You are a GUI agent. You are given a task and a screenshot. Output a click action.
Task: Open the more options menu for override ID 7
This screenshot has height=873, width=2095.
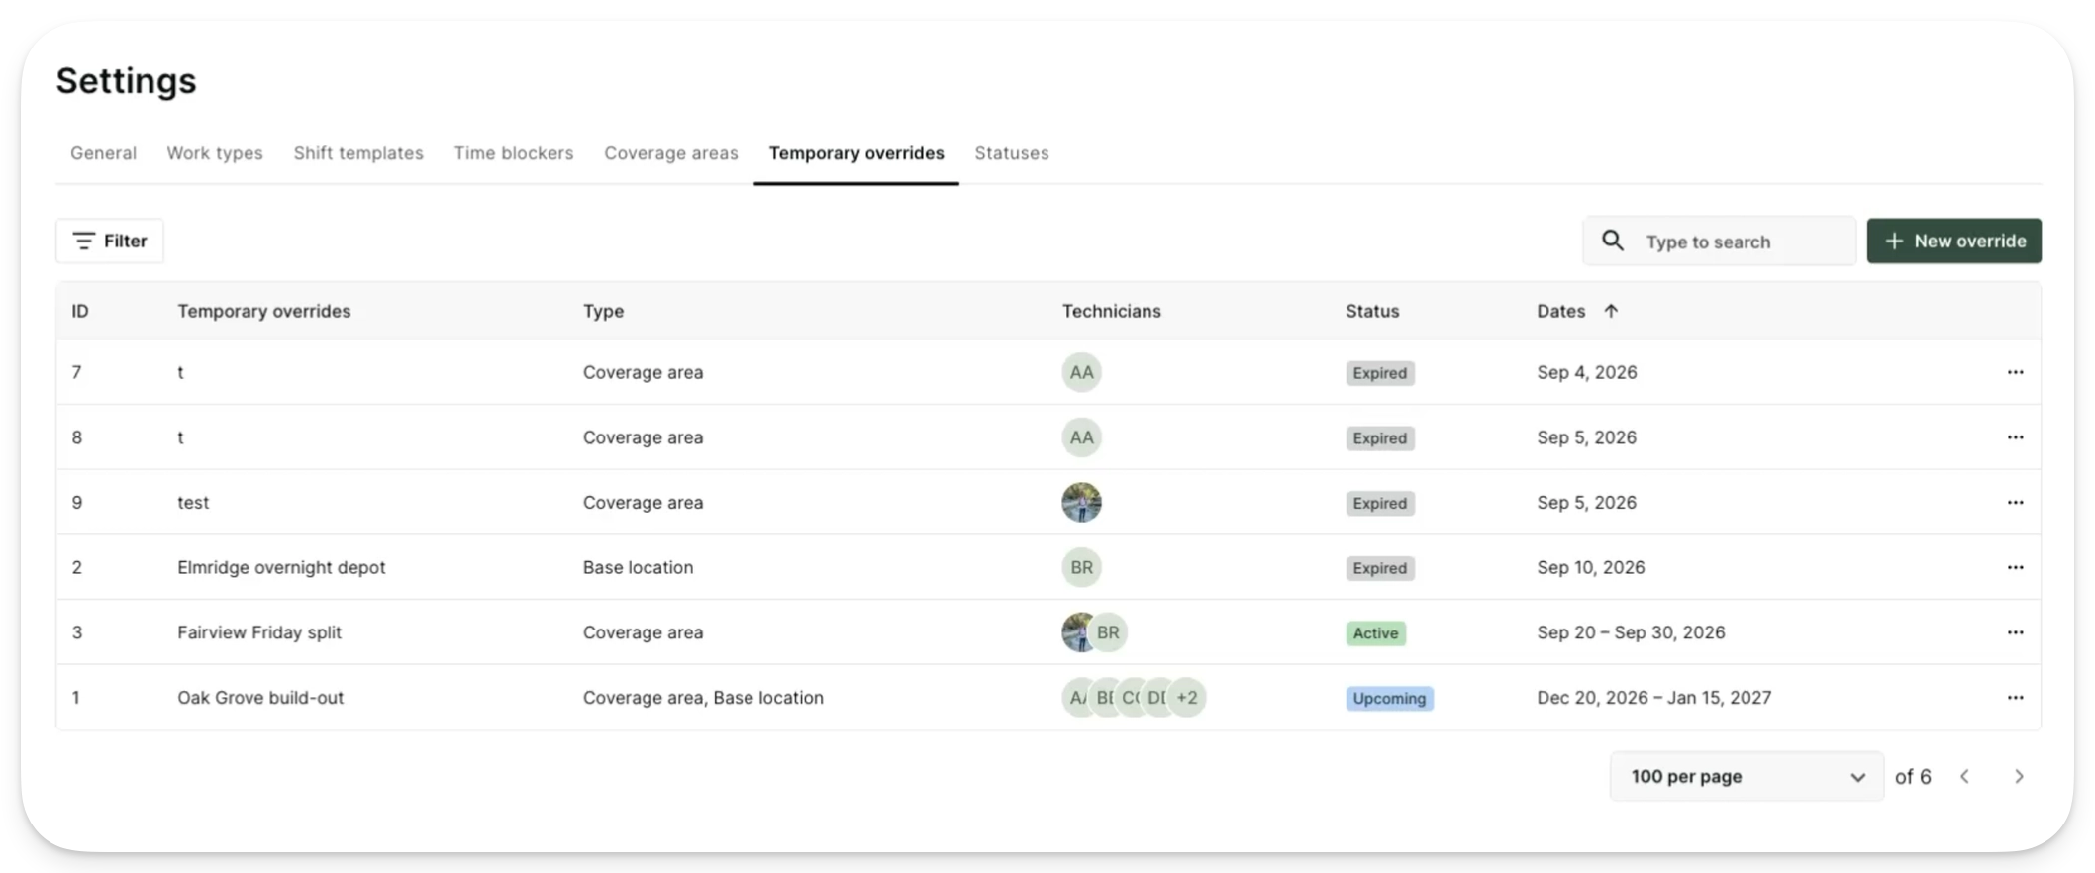coord(2015,372)
